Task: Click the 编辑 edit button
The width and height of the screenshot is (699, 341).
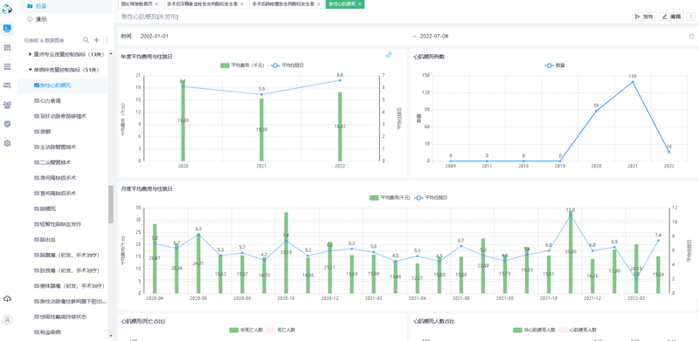Action: click(x=671, y=17)
